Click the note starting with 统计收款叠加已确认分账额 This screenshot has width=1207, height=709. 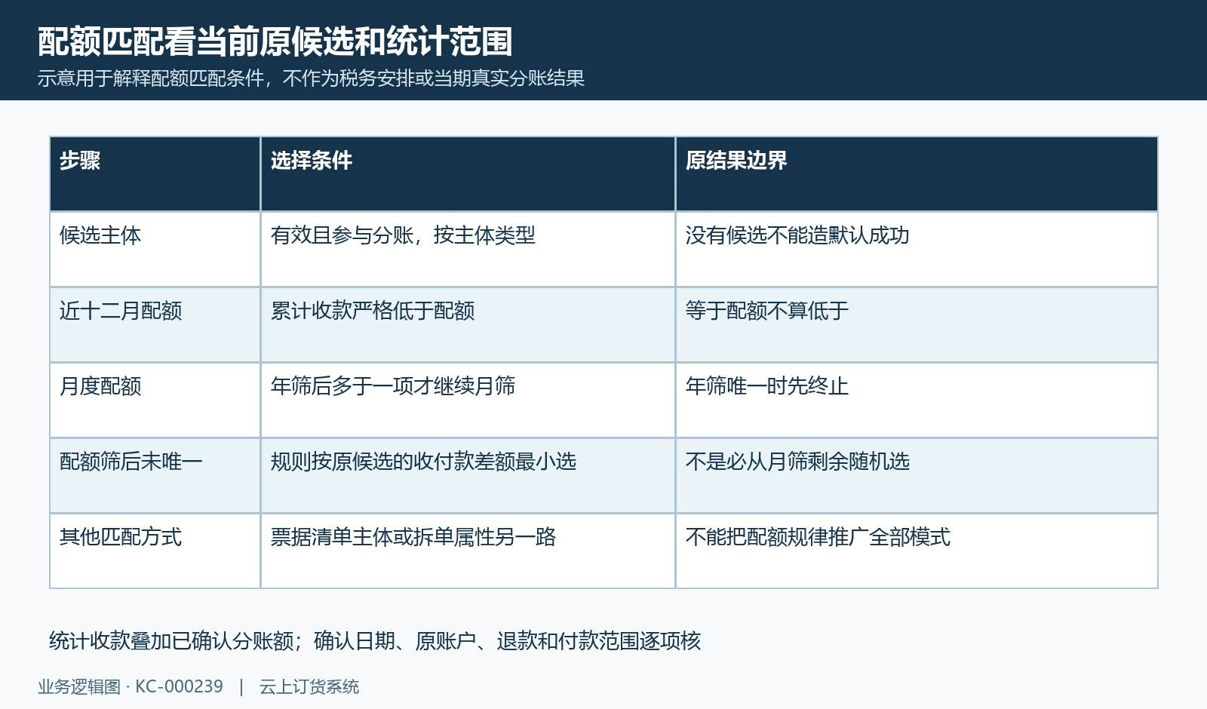click(375, 641)
